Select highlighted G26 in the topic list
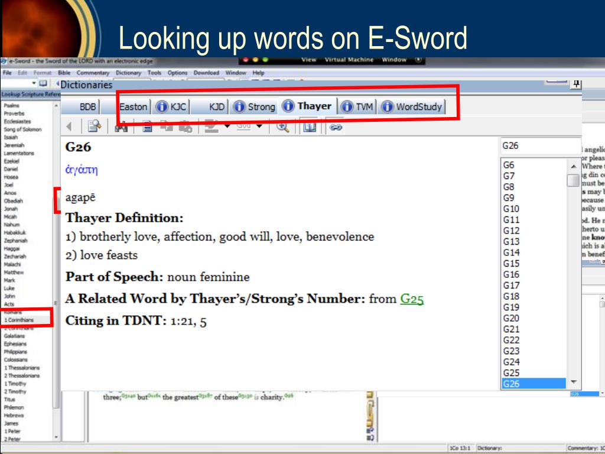 [534, 384]
